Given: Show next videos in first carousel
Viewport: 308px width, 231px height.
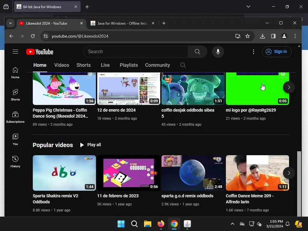Looking at the screenshot, I should pyautogui.click(x=289, y=87).
